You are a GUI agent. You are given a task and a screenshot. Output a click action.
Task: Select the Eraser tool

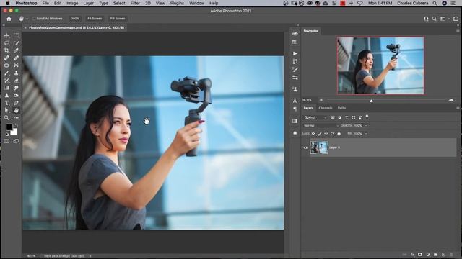tap(16, 81)
